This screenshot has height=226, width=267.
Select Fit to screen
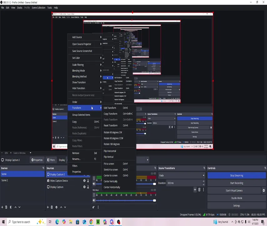point(119,164)
